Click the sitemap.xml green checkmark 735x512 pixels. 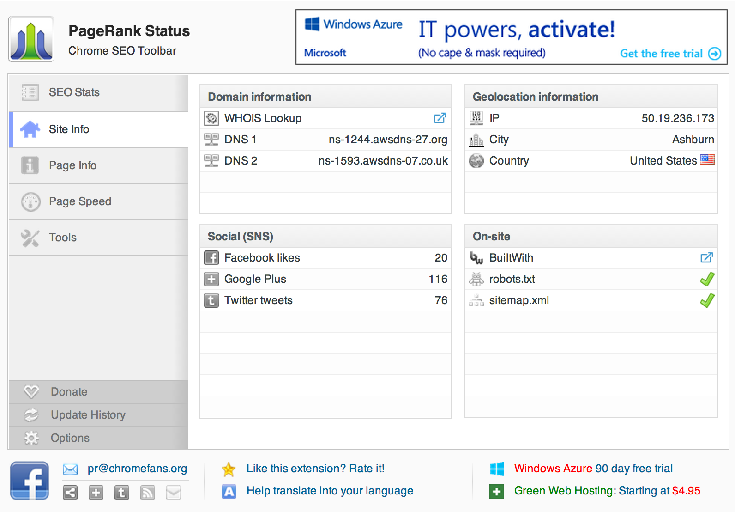(707, 300)
